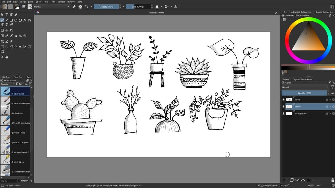Viewport: 335px width, 188px height.
Task: Open the toolbar blending mode 'Normal' dropdown
Action: point(52,7)
